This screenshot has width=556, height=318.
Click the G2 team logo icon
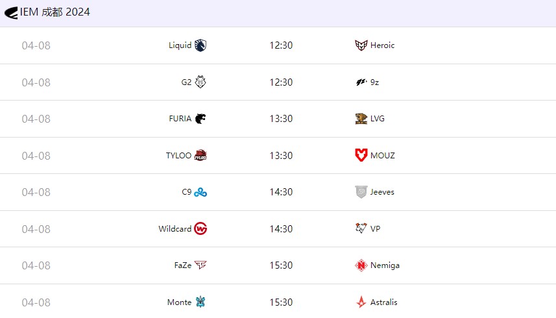point(200,82)
